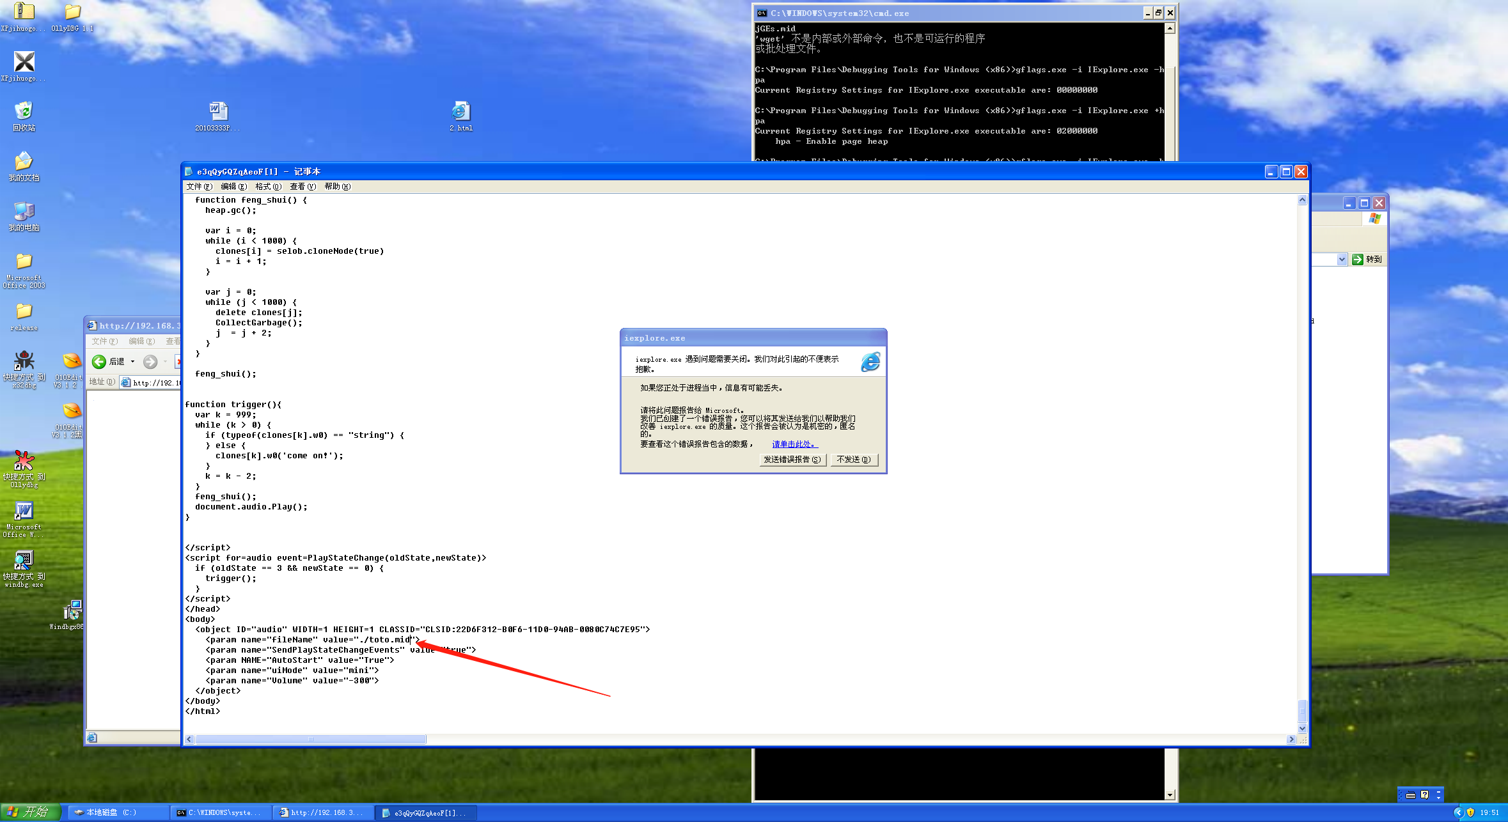Expand the Back button history dropdown
The image size is (1508, 822).
coord(133,362)
